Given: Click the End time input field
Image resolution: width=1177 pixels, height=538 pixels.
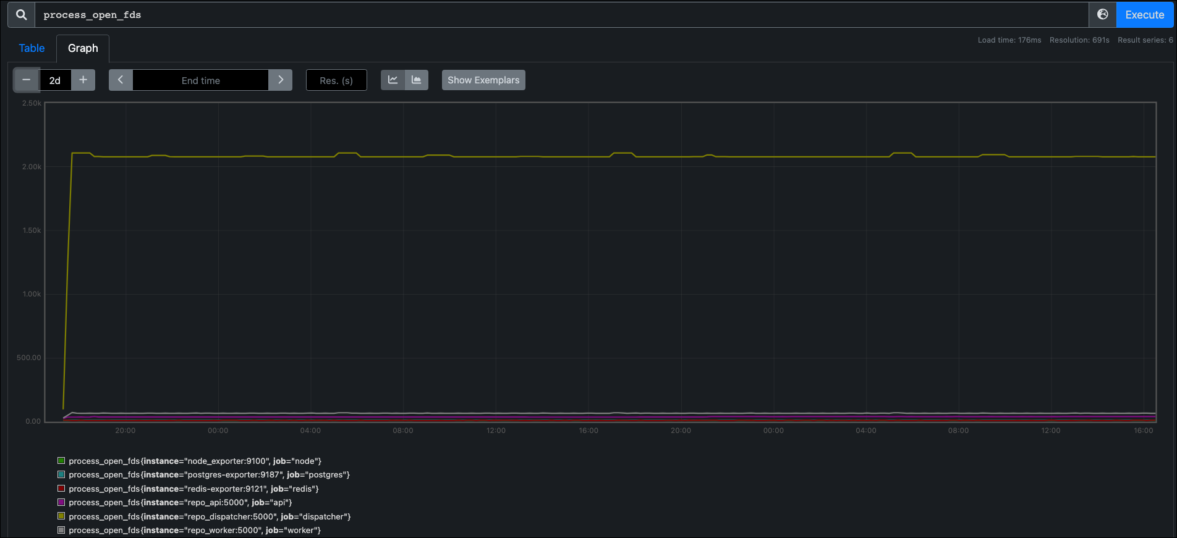Looking at the screenshot, I should 201,80.
